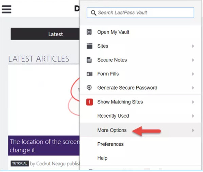The width and height of the screenshot is (203, 172).
Task: Expand the More Options submenu arrow
Action: tap(193, 130)
